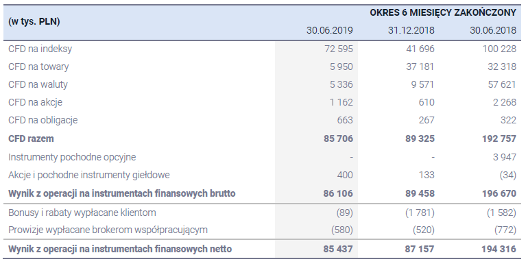Select Prowizje wypłacane brokerom współpracującym label
This screenshot has height=266, width=528.
(x=108, y=230)
